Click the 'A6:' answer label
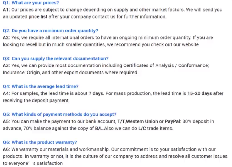Image resolution: width=232 pixels, height=167 pixels. coord(6,149)
